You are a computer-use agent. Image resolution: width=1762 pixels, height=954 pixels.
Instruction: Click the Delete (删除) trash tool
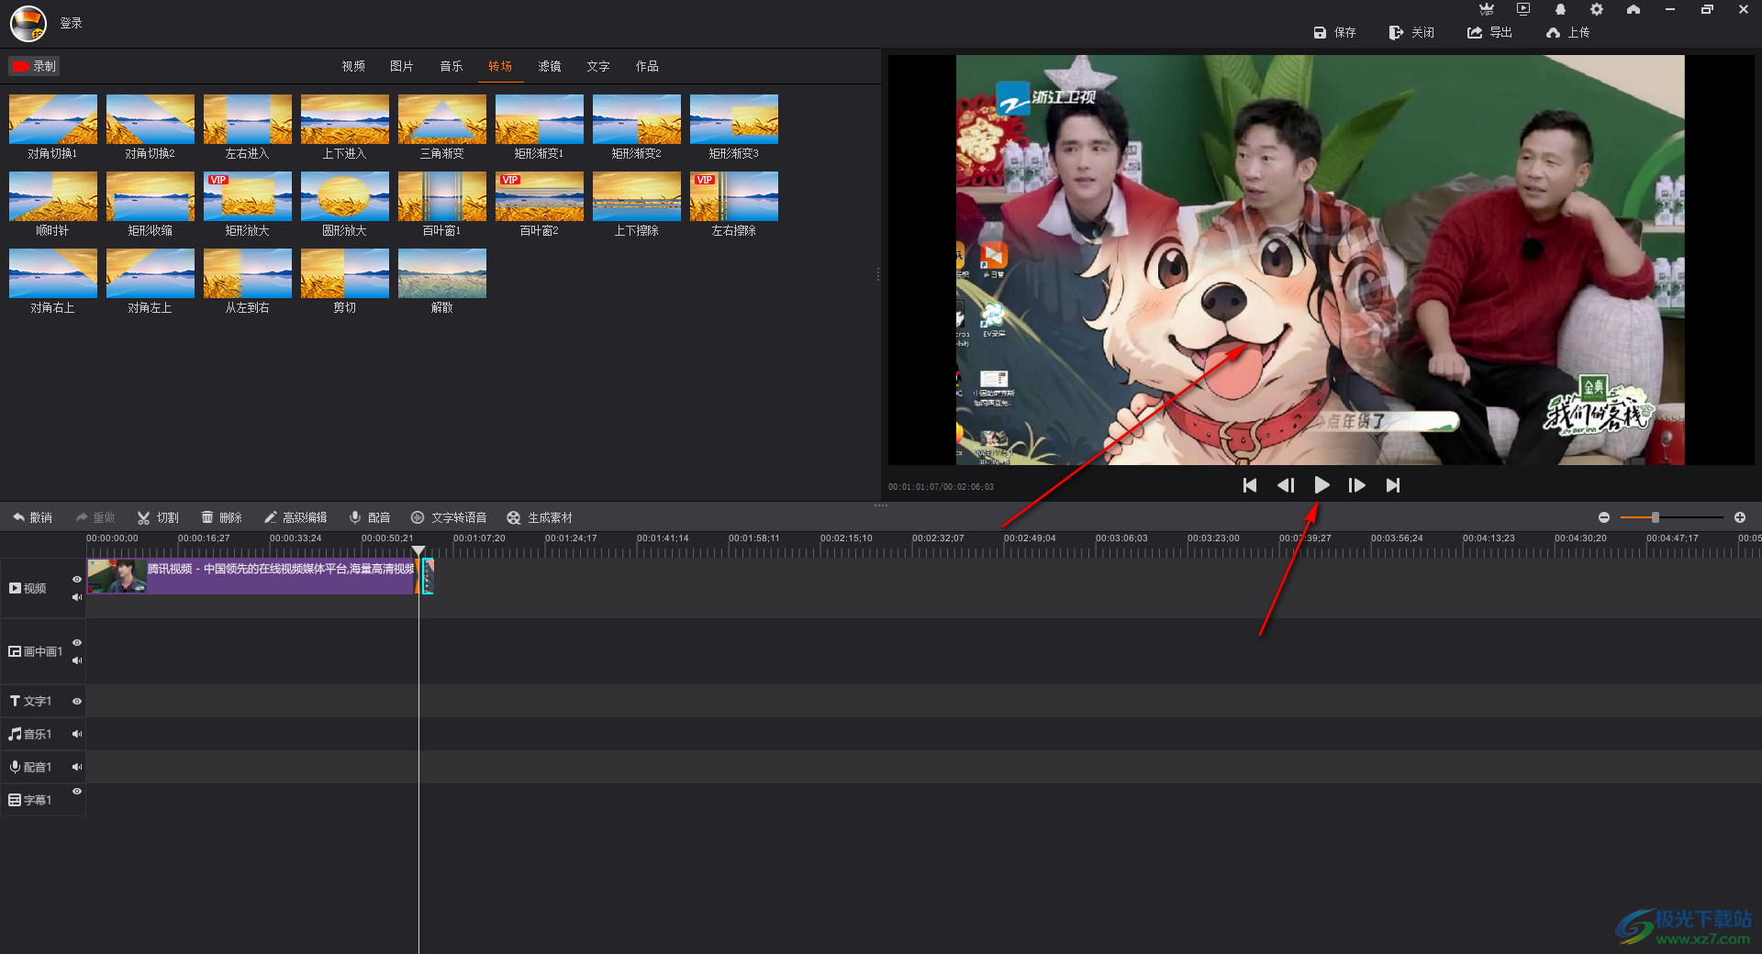222,517
